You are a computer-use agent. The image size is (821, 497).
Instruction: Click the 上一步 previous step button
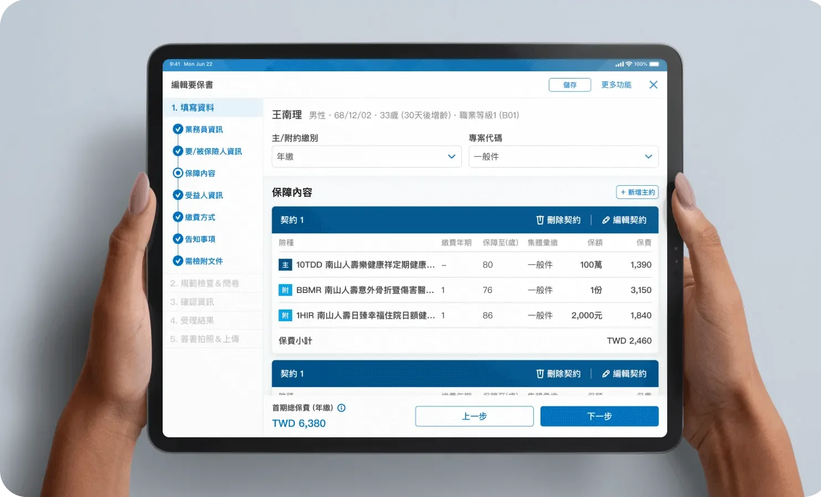(x=474, y=416)
